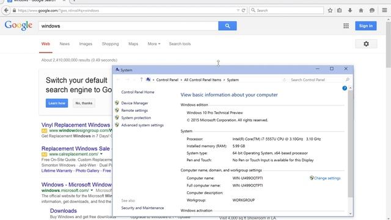
Task: Click Change settings for computer name
Action: (x=327, y=178)
